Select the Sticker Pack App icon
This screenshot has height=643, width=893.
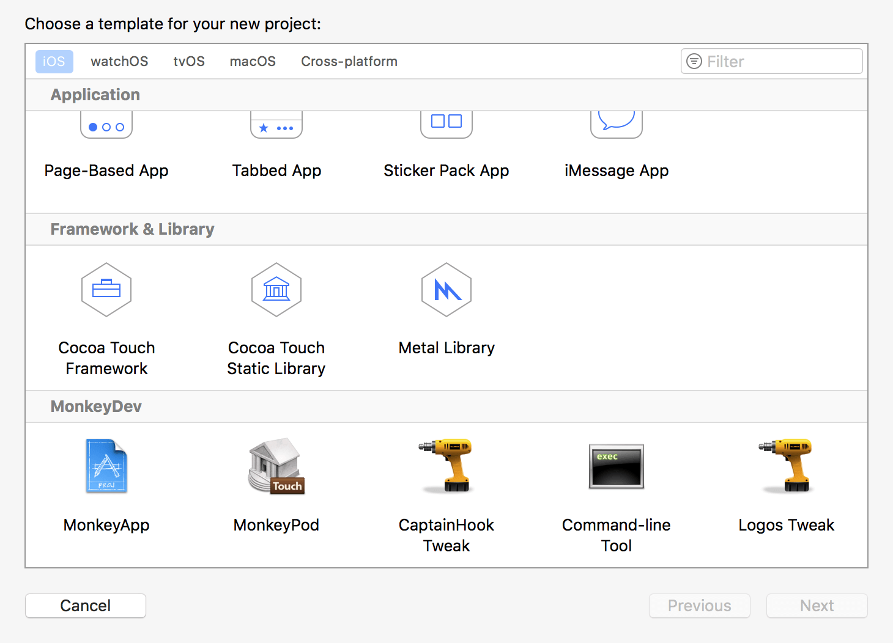[446, 125]
